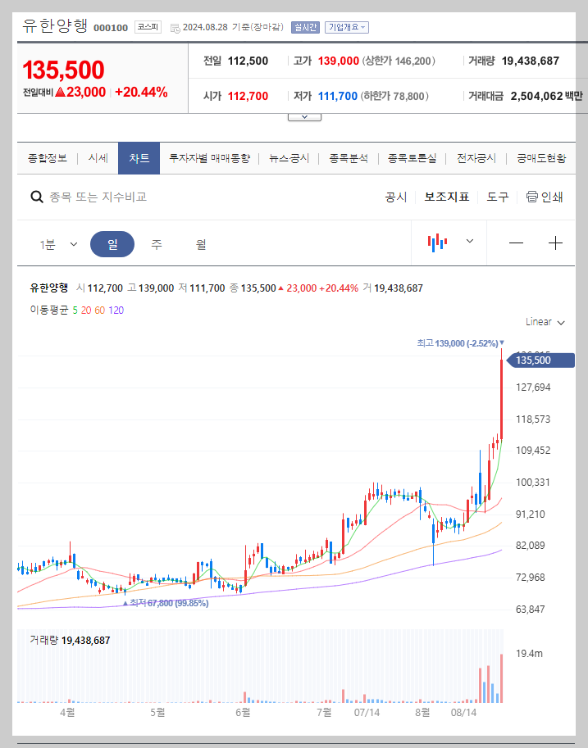This screenshot has height=748, width=588.
Task: Switch chart period to 주 weekly view
Action: click(x=156, y=243)
